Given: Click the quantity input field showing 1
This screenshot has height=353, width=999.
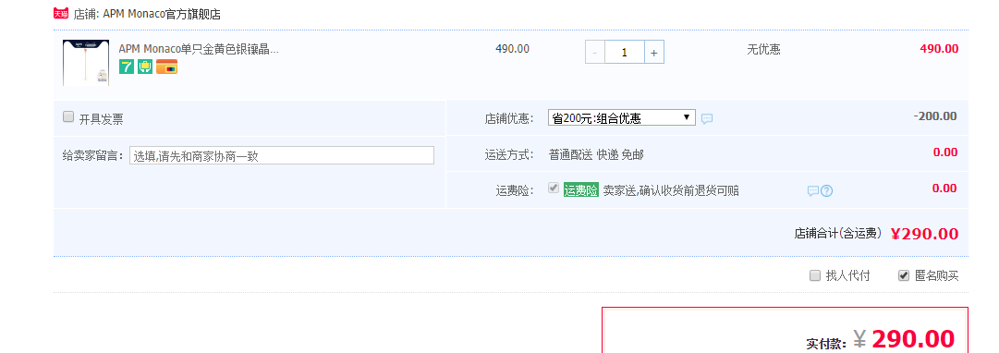Looking at the screenshot, I should click(625, 53).
